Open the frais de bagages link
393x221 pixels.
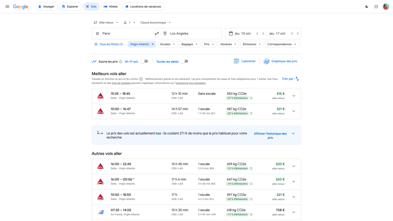pyautogui.click(x=121, y=83)
